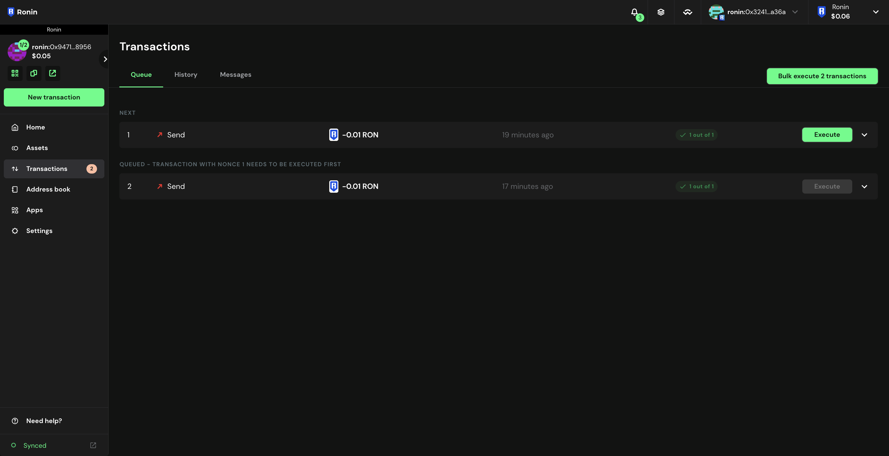The height and width of the screenshot is (456, 889).
Task: Execute the nonce 1 Send transaction
Action: [827, 135]
